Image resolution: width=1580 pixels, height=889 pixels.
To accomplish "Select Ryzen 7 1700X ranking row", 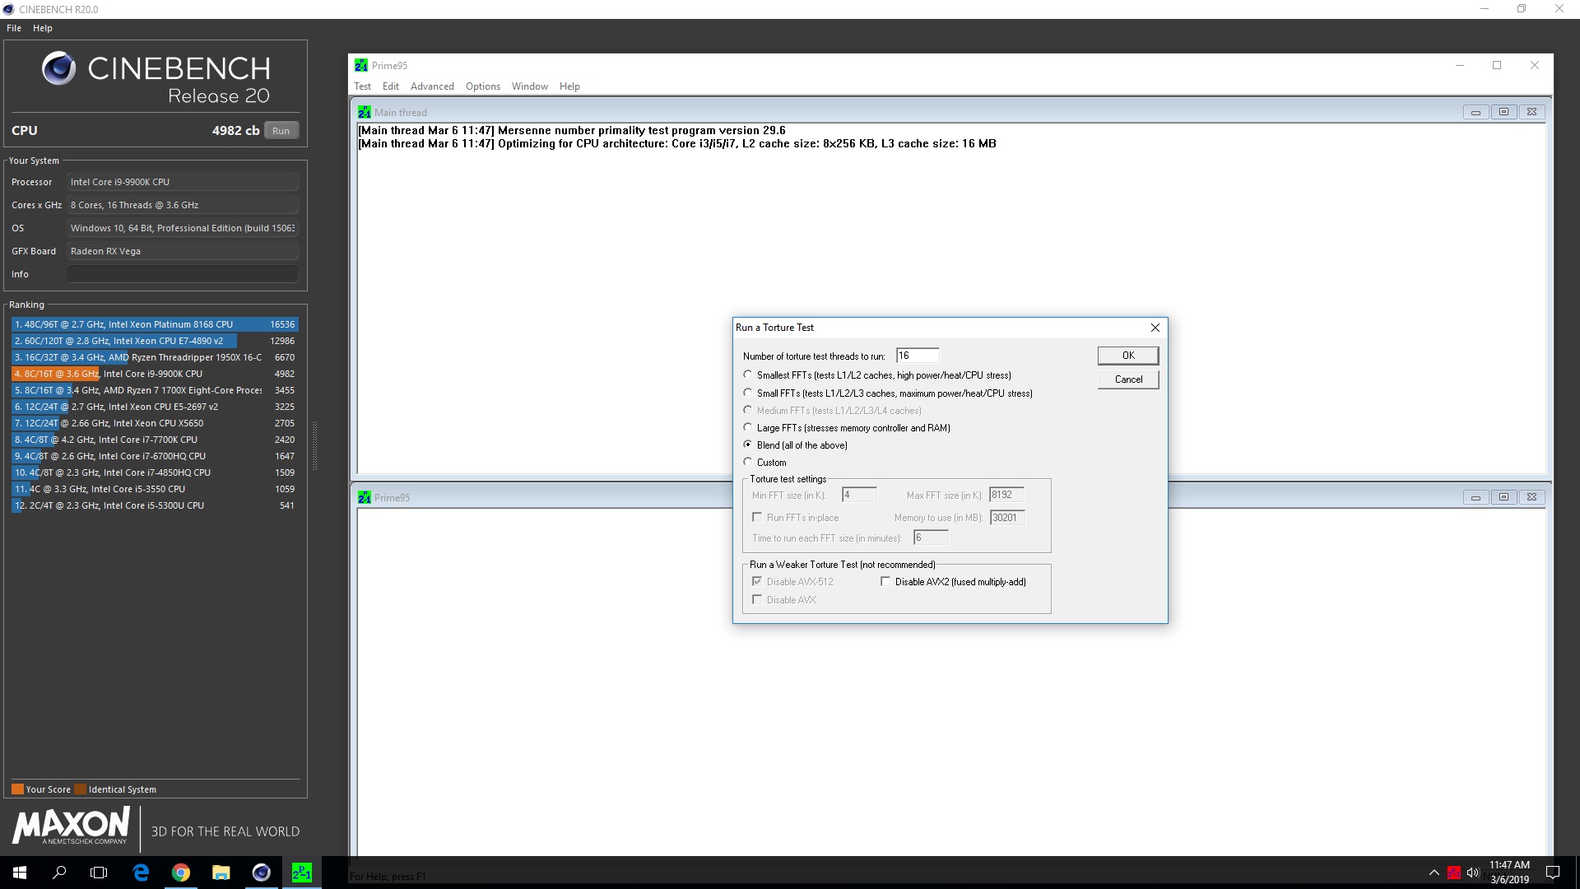I will pos(155,390).
